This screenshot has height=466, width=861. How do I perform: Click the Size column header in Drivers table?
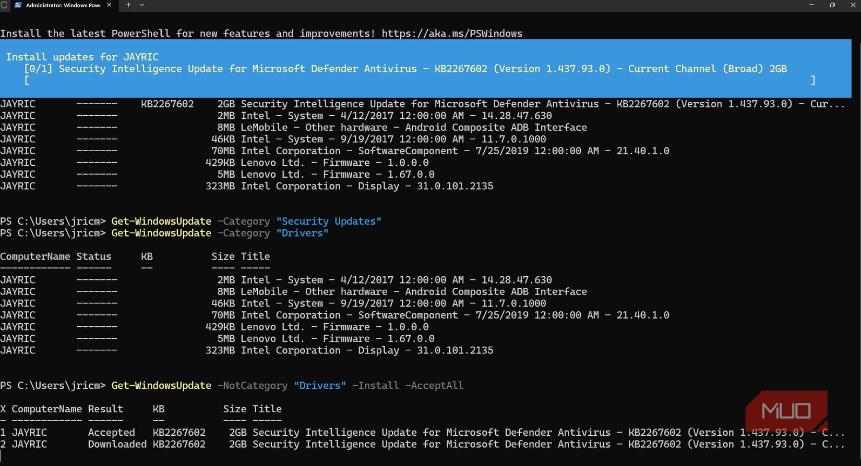pos(223,256)
